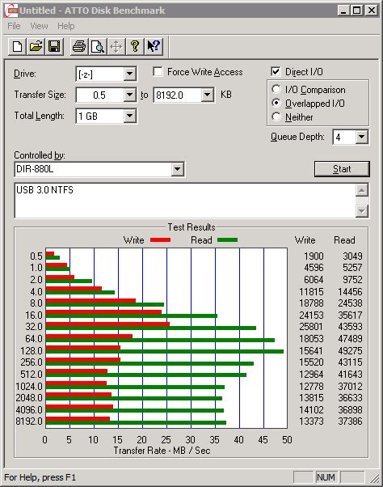383x487 pixels.
Task: Open the View menu
Action: point(39,26)
